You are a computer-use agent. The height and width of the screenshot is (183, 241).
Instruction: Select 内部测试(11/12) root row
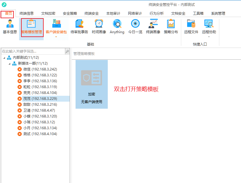(x=26, y=58)
